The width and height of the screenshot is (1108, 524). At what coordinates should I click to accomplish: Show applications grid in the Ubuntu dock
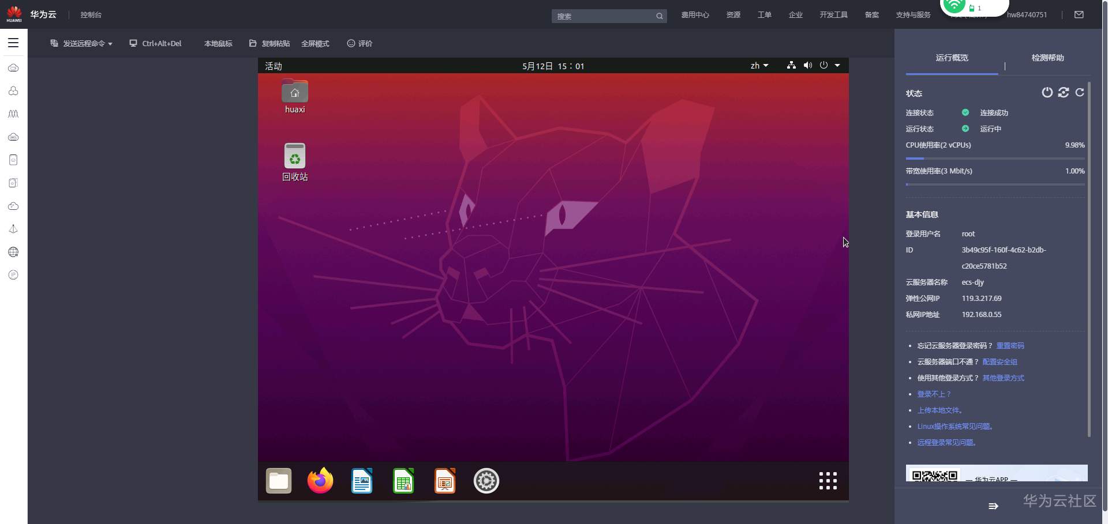pyautogui.click(x=828, y=481)
